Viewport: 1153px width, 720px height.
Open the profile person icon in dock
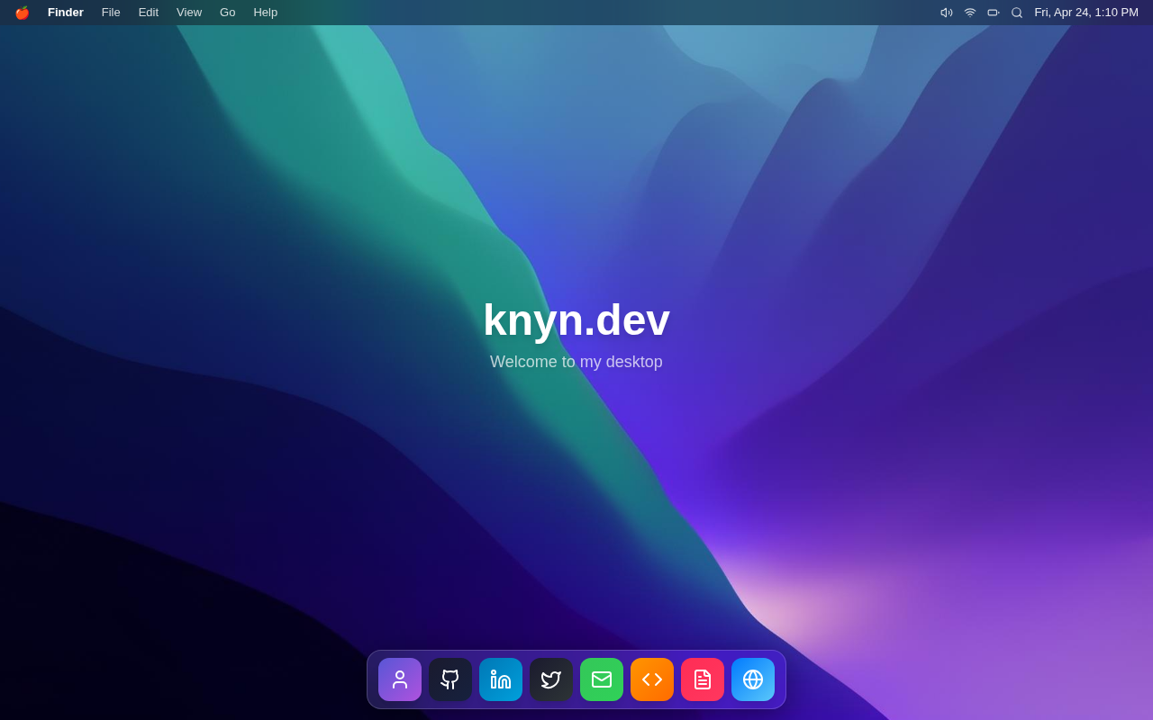[400, 679]
